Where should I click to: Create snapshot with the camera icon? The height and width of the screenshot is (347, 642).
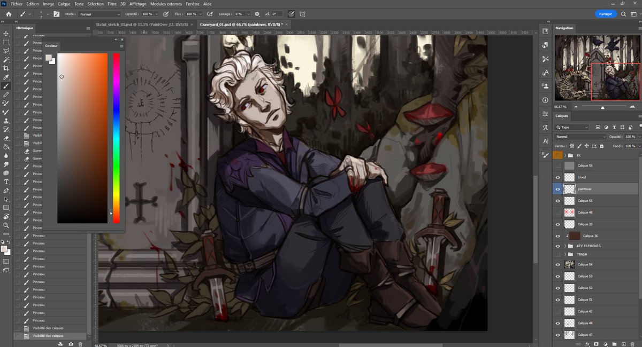71,344
